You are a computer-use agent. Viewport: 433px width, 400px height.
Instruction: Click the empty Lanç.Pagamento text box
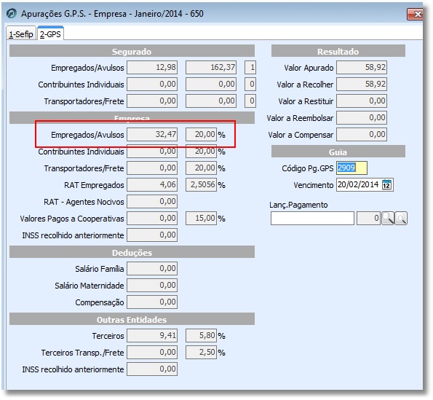pos(312,219)
